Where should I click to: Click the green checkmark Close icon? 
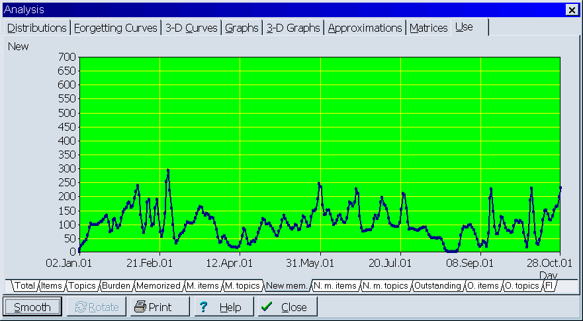tap(266, 307)
